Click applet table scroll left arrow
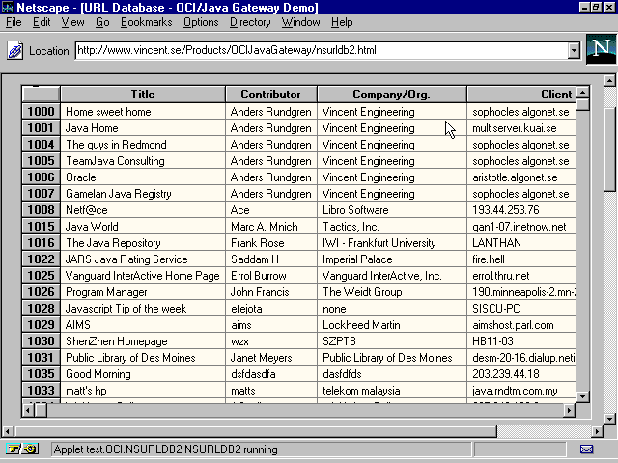This screenshot has width=618, height=463. pyautogui.click(x=28, y=410)
